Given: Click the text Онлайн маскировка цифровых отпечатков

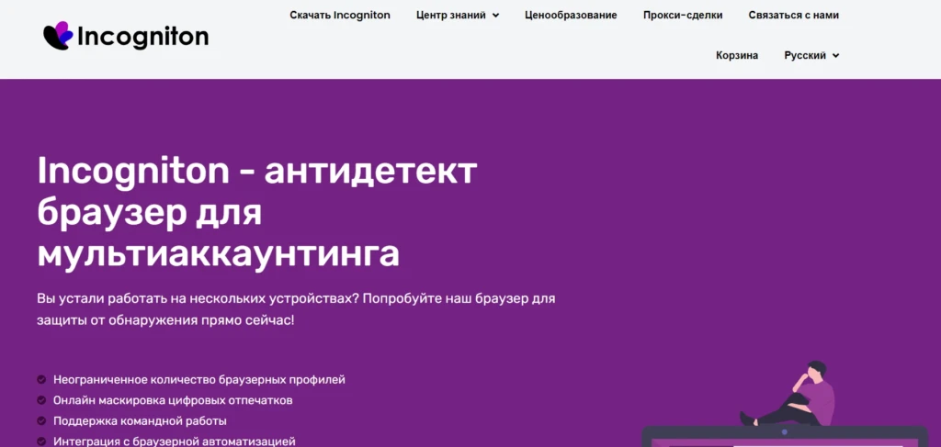Looking at the screenshot, I should pos(173,400).
